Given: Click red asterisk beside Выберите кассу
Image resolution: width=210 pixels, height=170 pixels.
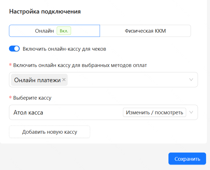Looking at the screenshot, I should [10, 97].
